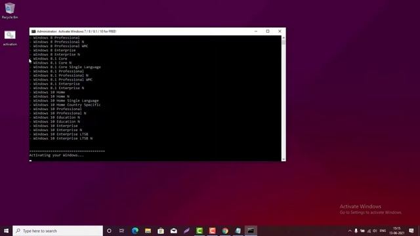This screenshot has height=236, width=420.
Task: Click the 'Windows 10 Enterprise LTSB N' line
Action: point(63,138)
